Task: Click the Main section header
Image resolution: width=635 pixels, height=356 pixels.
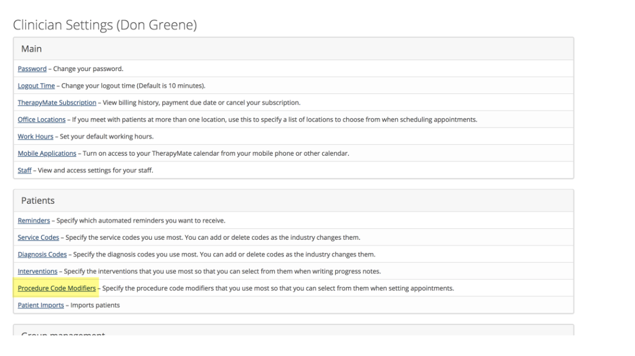Action: 32,49
